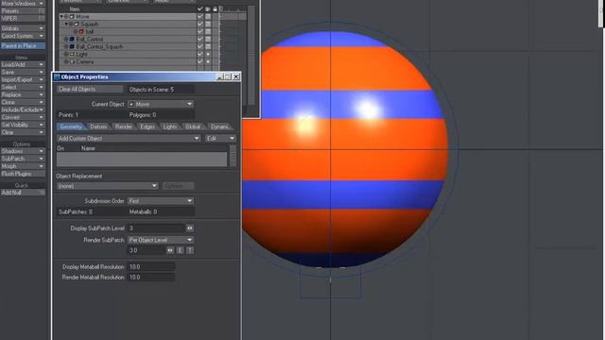Click the active column checkmark header
Screen dimensions: 605x340
pos(199,8)
